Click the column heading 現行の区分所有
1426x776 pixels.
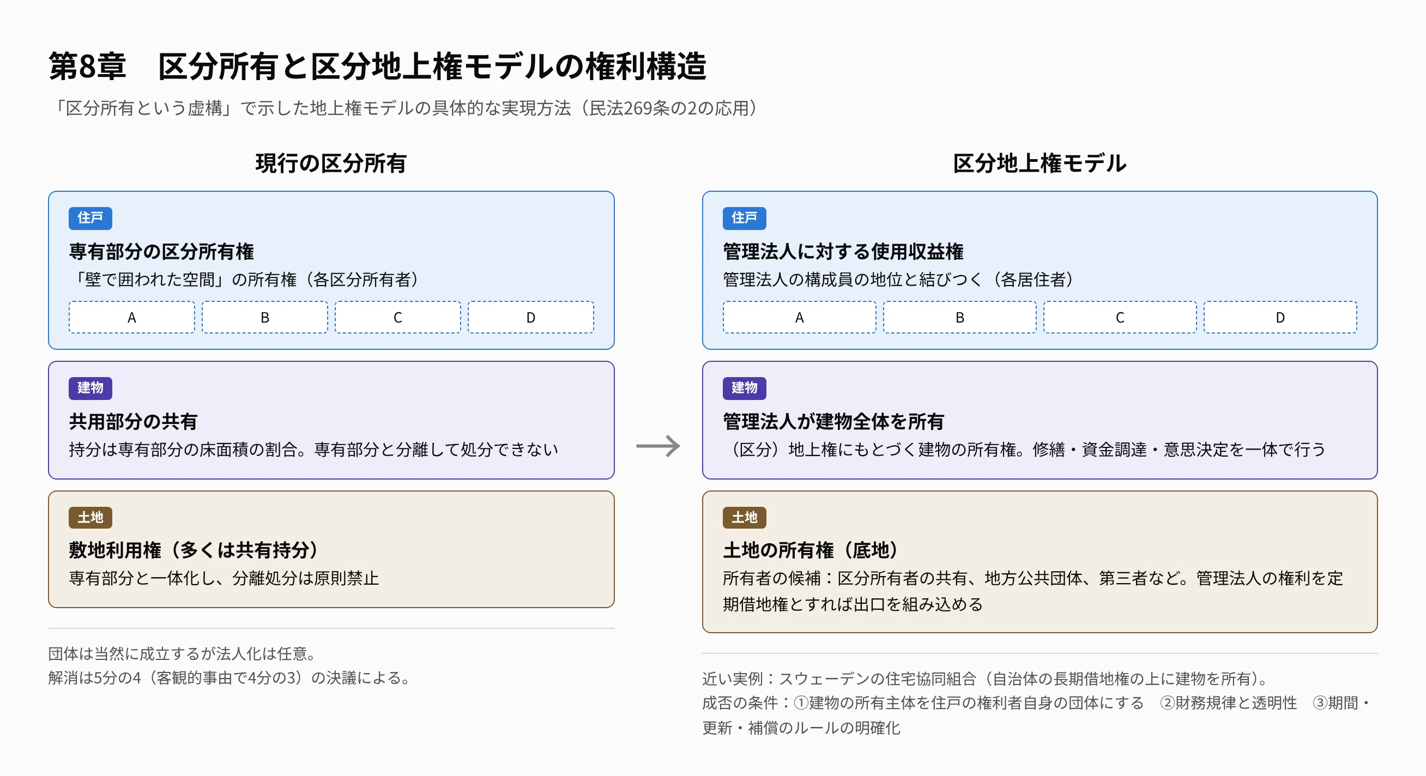tap(331, 163)
